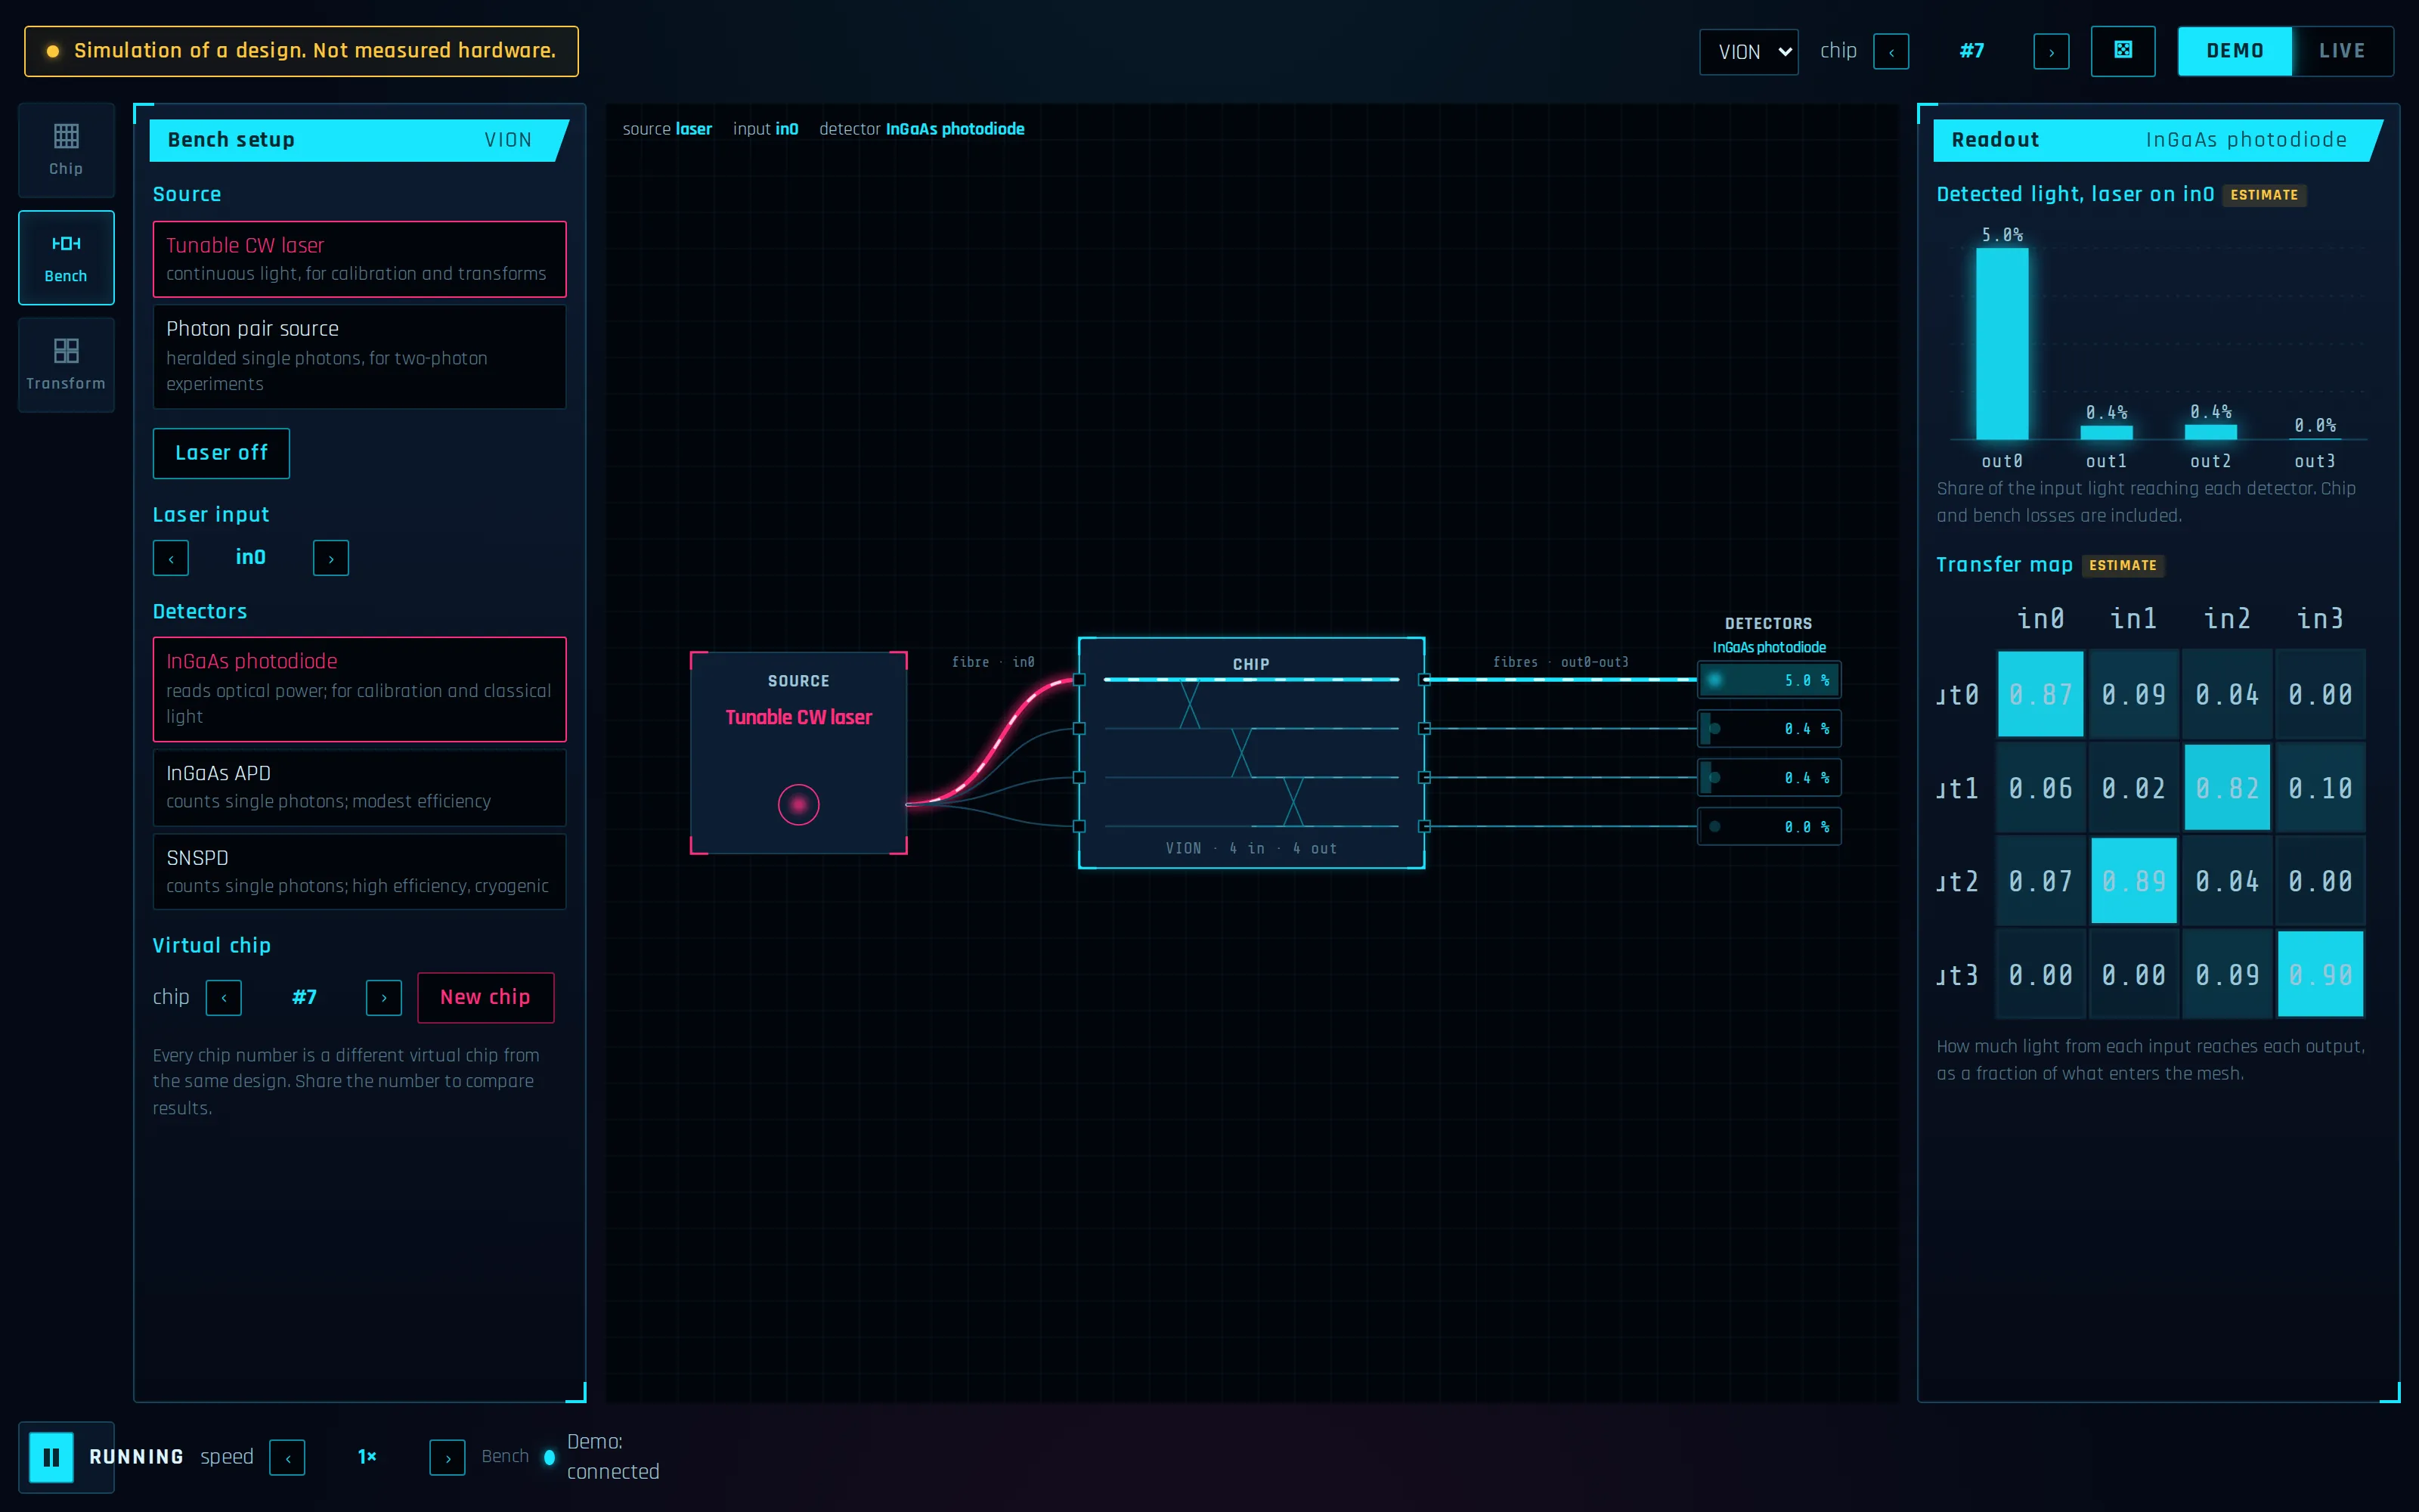The height and width of the screenshot is (1512, 2419).
Task: Select the InGaAs APD detector
Action: 360,787
